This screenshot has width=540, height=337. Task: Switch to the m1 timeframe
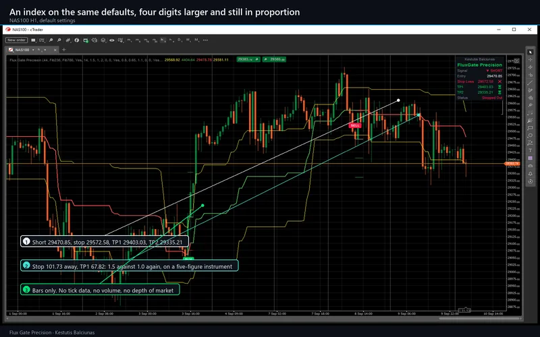click(129, 40)
